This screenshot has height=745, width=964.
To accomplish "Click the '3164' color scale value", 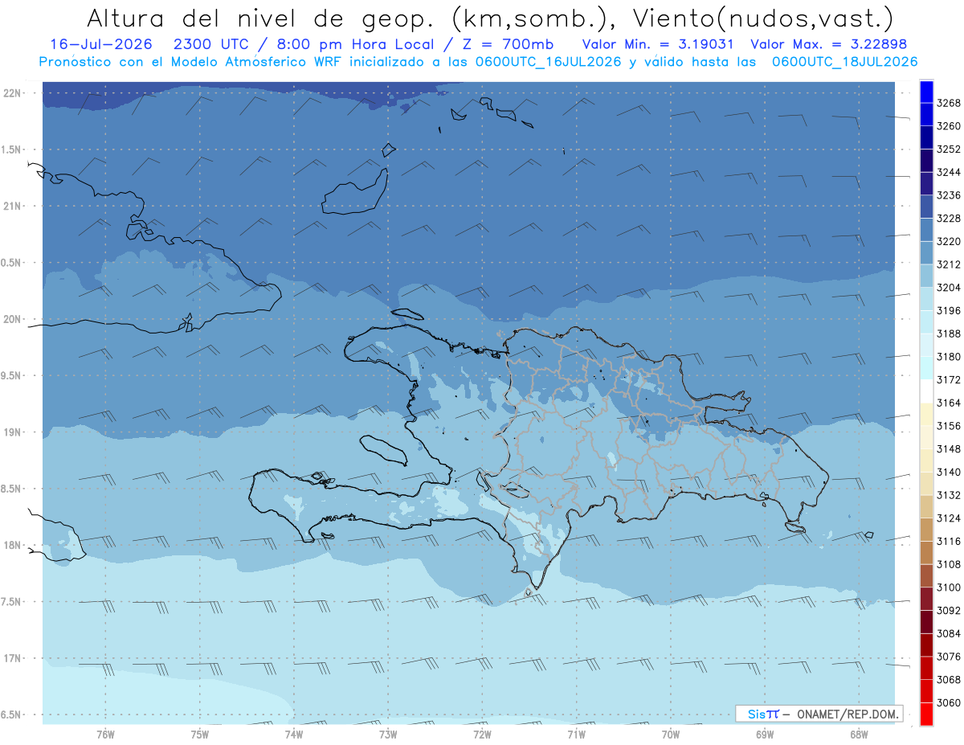I will [949, 403].
